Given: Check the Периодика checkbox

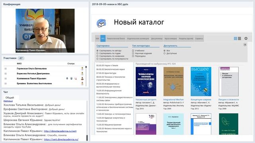Looking at the screenshot, I should 133,56.
